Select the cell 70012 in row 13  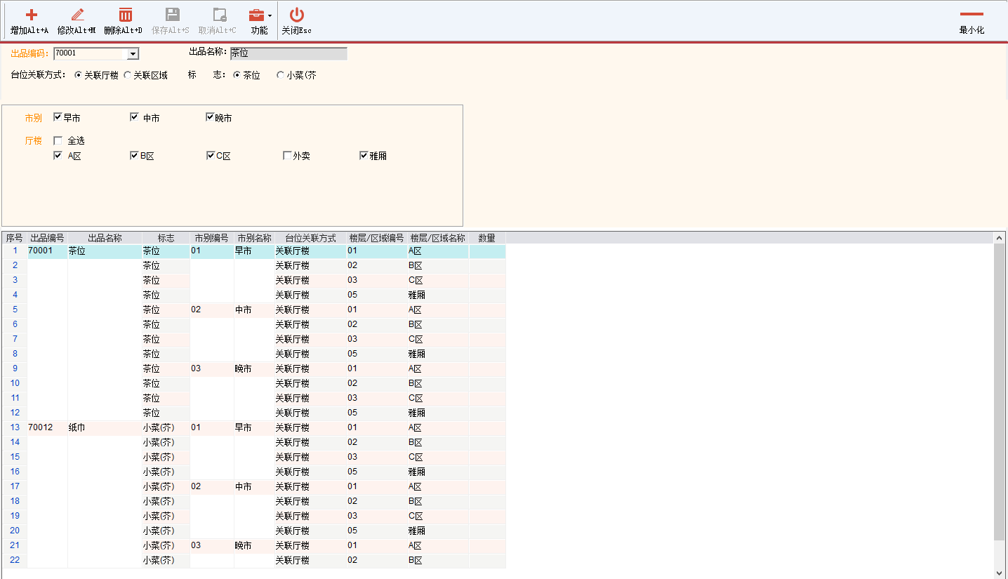(x=47, y=427)
